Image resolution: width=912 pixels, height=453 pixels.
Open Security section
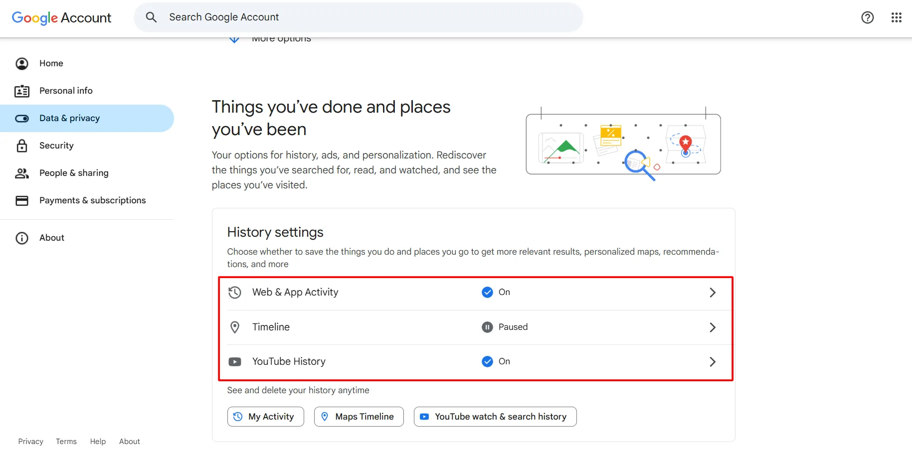click(87, 146)
